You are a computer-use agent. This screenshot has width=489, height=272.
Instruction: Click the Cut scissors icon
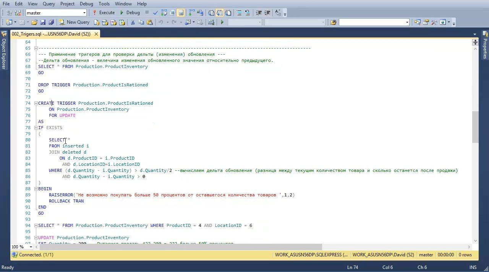(x=133, y=22)
